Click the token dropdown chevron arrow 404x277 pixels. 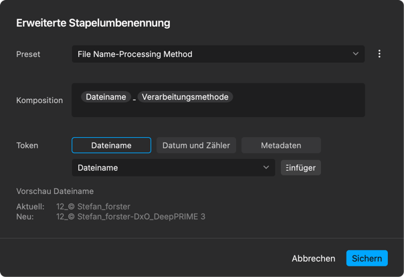click(x=266, y=167)
